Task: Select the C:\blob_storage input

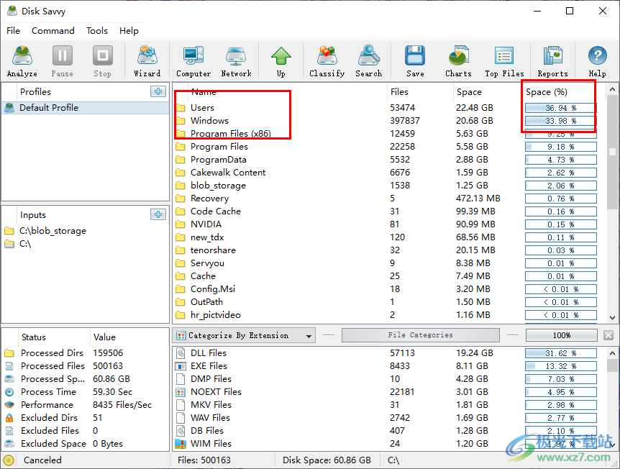Action: point(53,231)
